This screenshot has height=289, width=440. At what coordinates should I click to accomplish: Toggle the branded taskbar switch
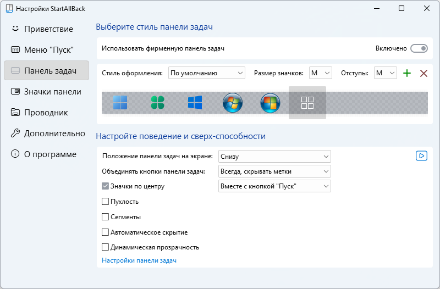[x=419, y=48]
